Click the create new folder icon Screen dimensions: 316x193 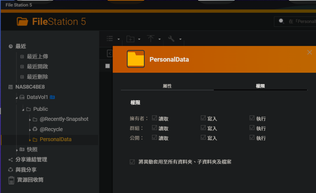(131, 39)
